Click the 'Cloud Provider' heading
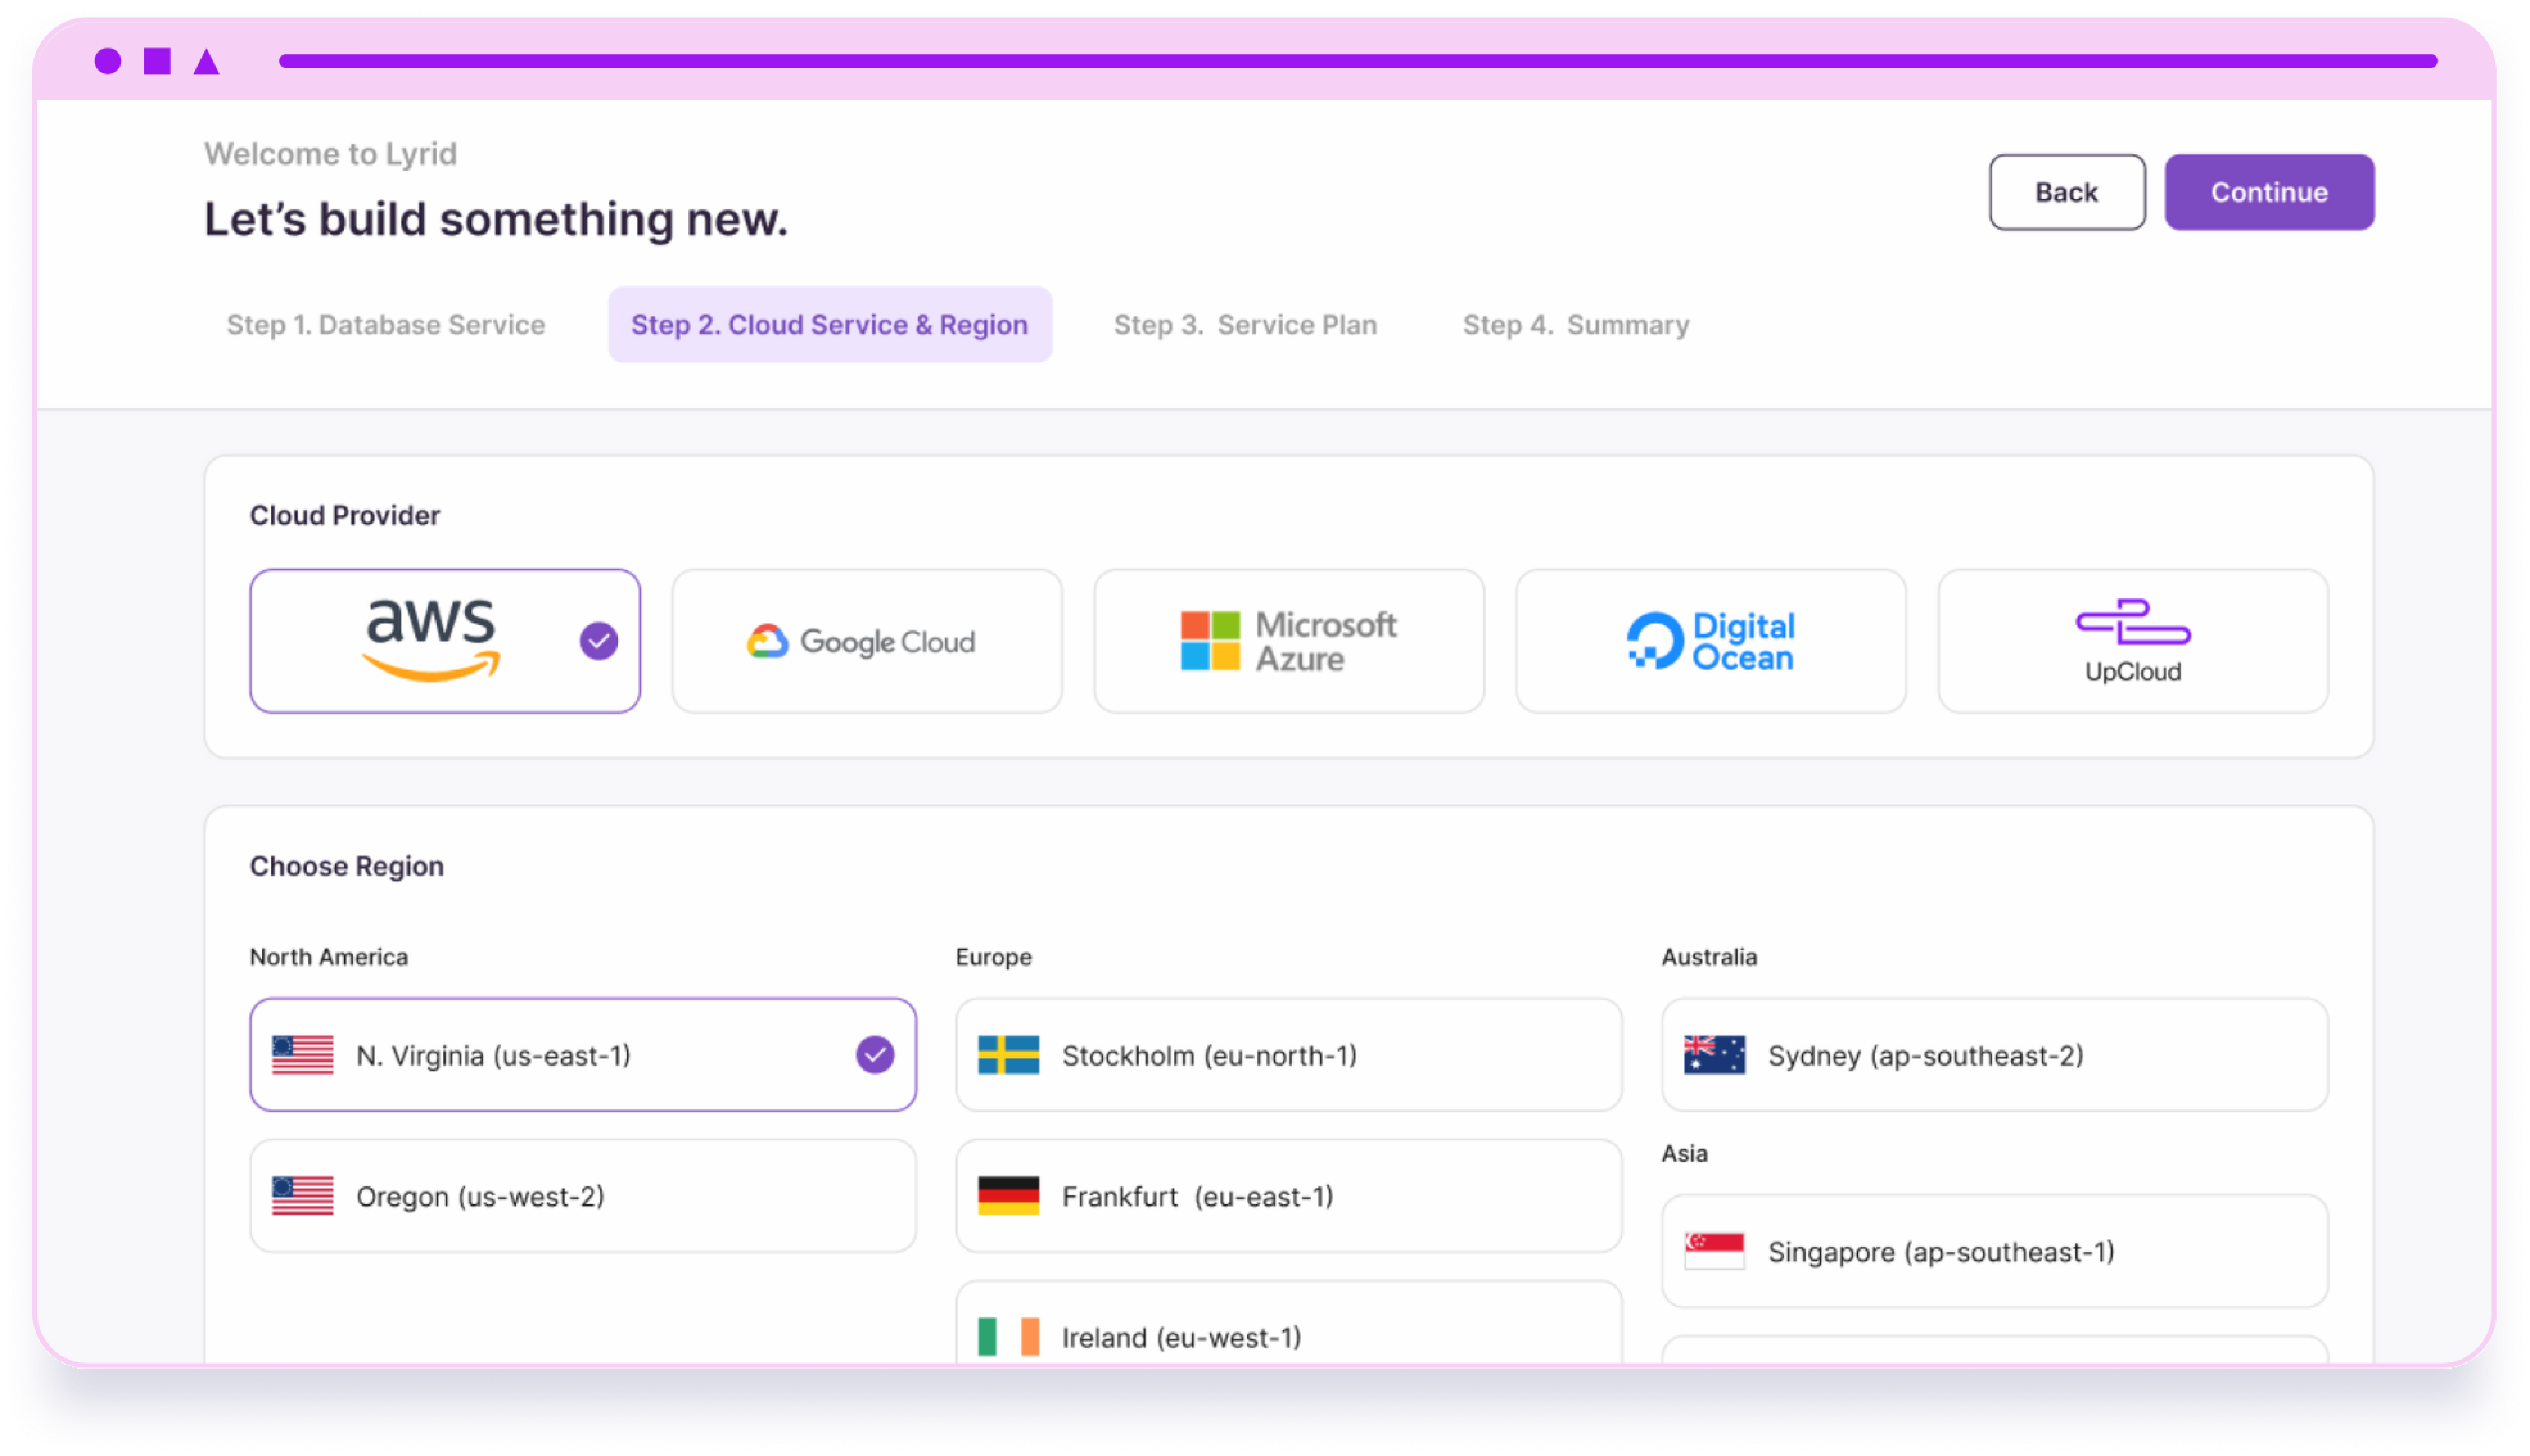This screenshot has width=2530, height=1456. tap(345, 516)
